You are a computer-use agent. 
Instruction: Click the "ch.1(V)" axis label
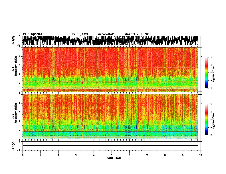point(14,40)
